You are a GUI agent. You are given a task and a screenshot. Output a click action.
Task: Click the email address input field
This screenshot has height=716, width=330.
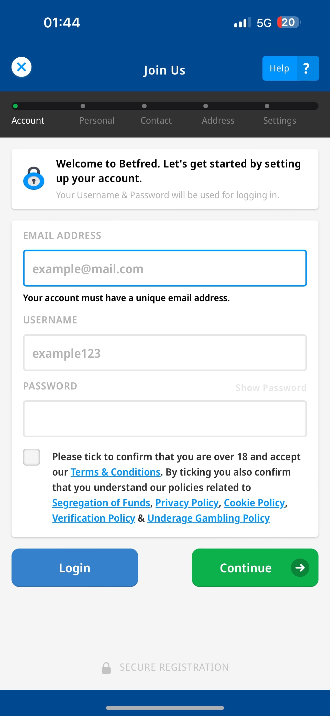165,268
